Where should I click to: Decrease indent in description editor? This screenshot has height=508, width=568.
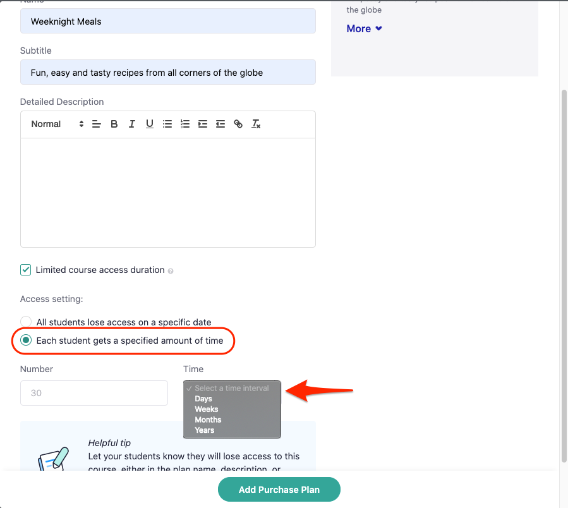[x=221, y=124]
